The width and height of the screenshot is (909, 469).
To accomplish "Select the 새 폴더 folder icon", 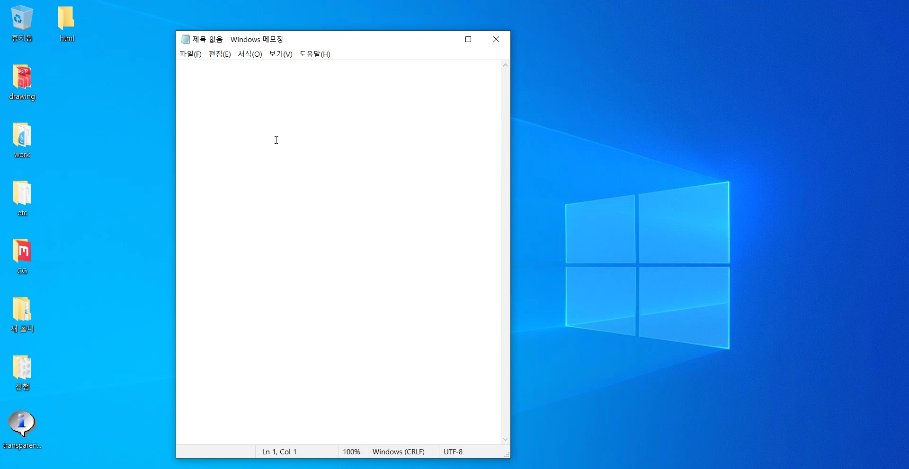I will coord(22,315).
